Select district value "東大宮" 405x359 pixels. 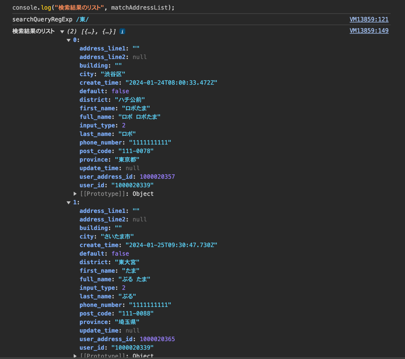(127, 262)
